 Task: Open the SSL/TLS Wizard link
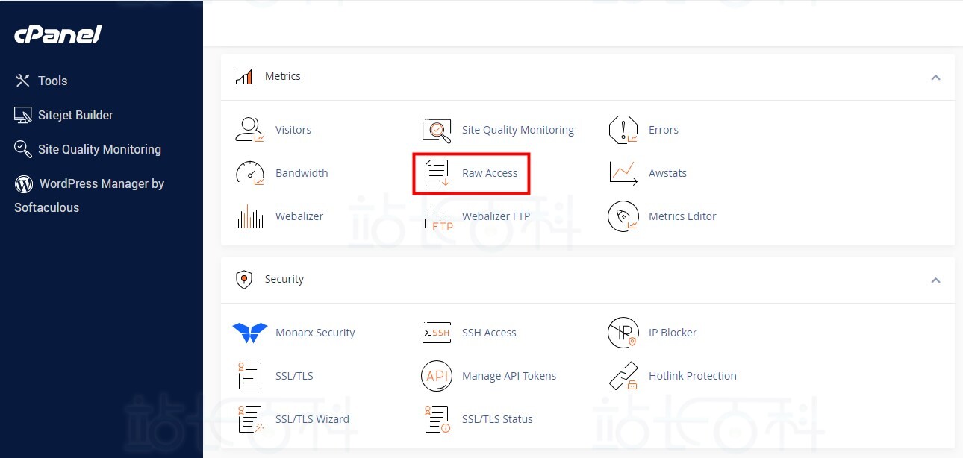[x=312, y=419]
